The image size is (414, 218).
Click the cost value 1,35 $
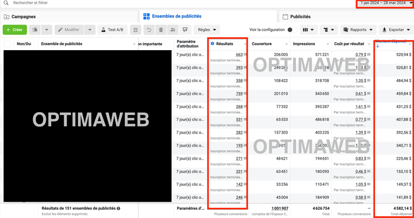(x=361, y=81)
